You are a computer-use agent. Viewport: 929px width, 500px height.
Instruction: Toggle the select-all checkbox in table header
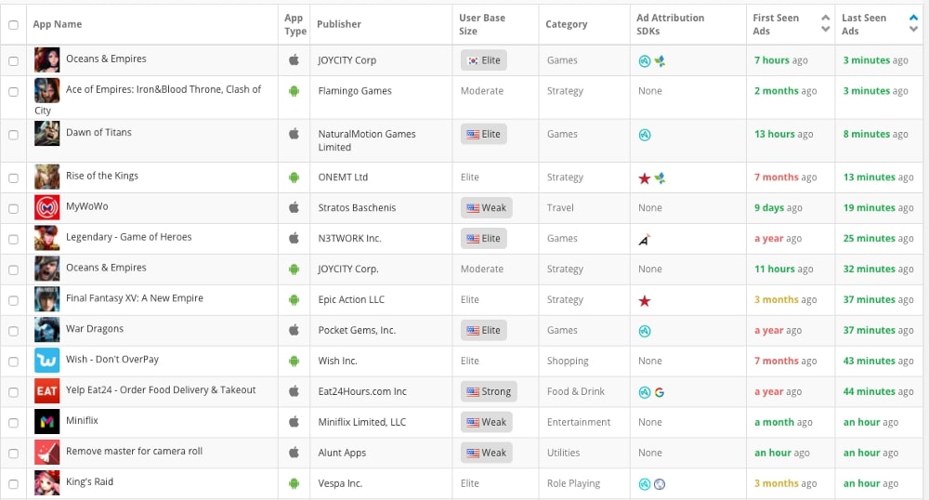coord(13,24)
